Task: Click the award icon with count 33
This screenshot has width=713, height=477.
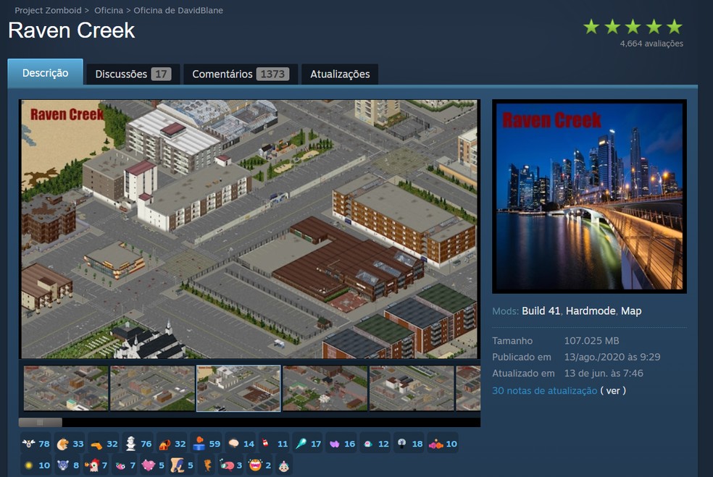Action: coord(70,444)
